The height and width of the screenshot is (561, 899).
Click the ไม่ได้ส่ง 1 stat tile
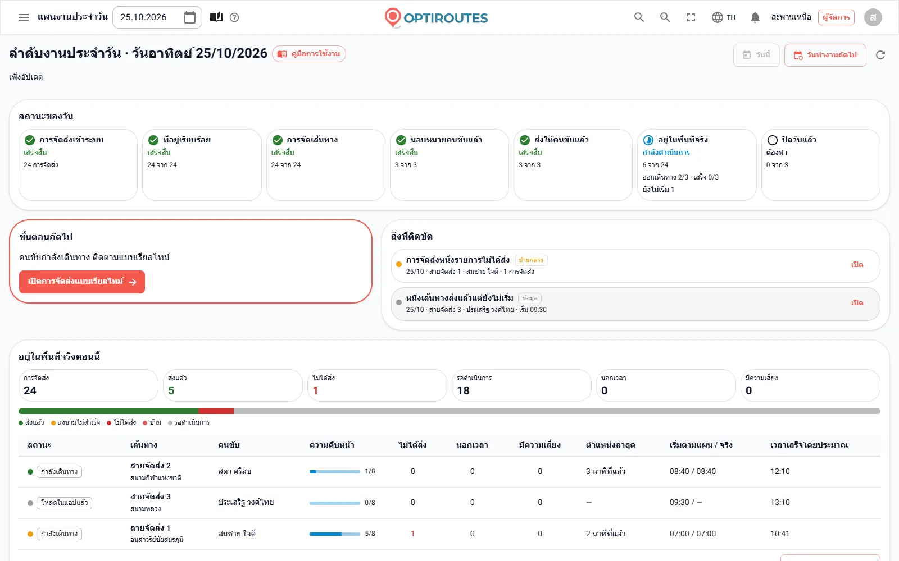coord(377,385)
